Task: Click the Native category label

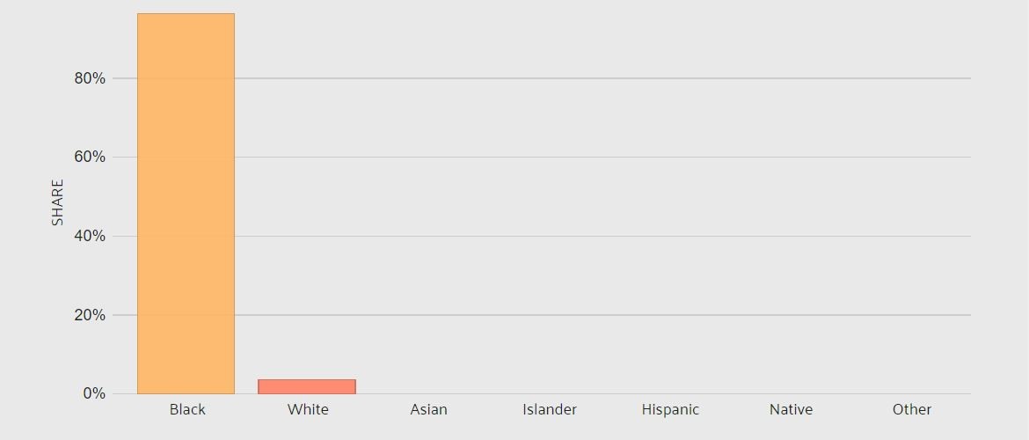Action: tap(791, 410)
